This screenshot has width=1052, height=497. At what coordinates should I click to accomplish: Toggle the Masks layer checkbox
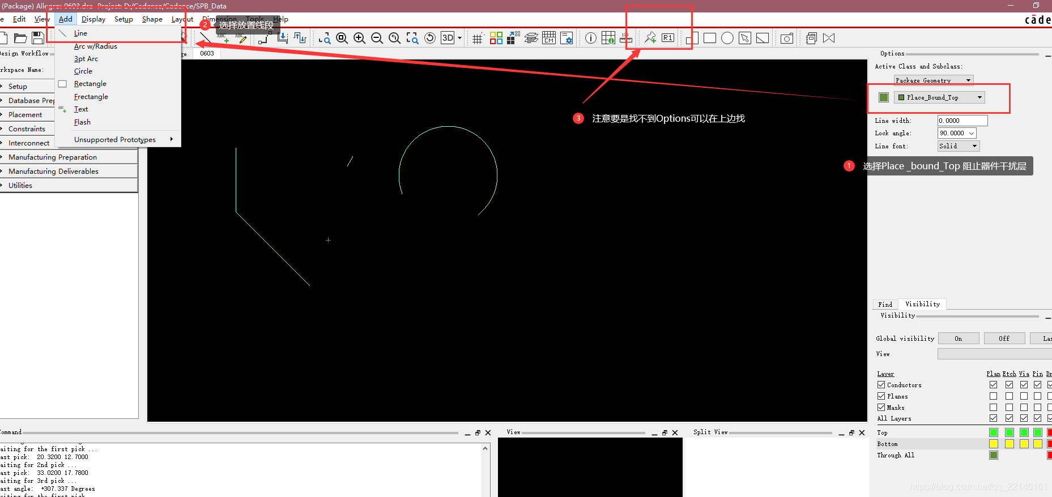(881, 408)
